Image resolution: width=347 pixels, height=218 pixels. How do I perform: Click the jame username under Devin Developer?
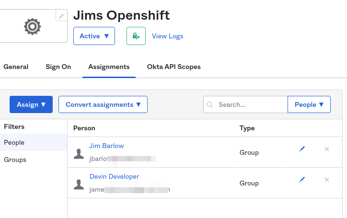(x=130, y=190)
